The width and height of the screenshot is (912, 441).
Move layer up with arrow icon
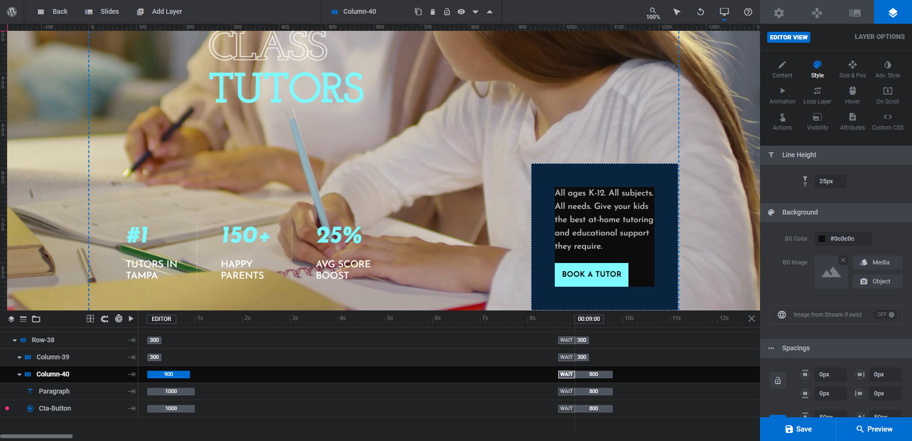490,12
